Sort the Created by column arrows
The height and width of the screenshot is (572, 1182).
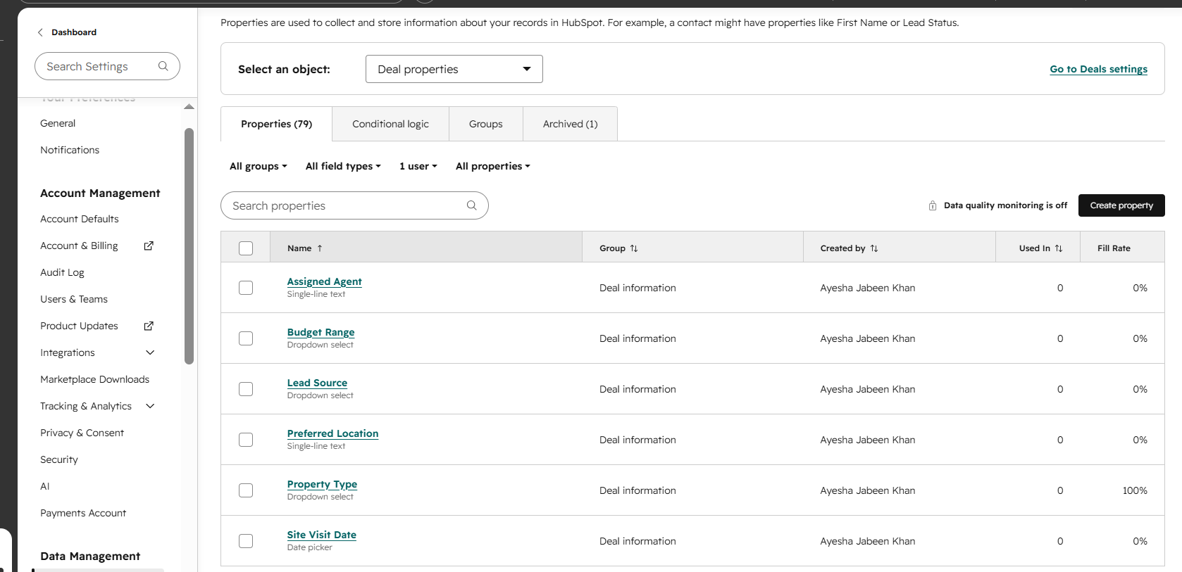pyautogui.click(x=874, y=248)
